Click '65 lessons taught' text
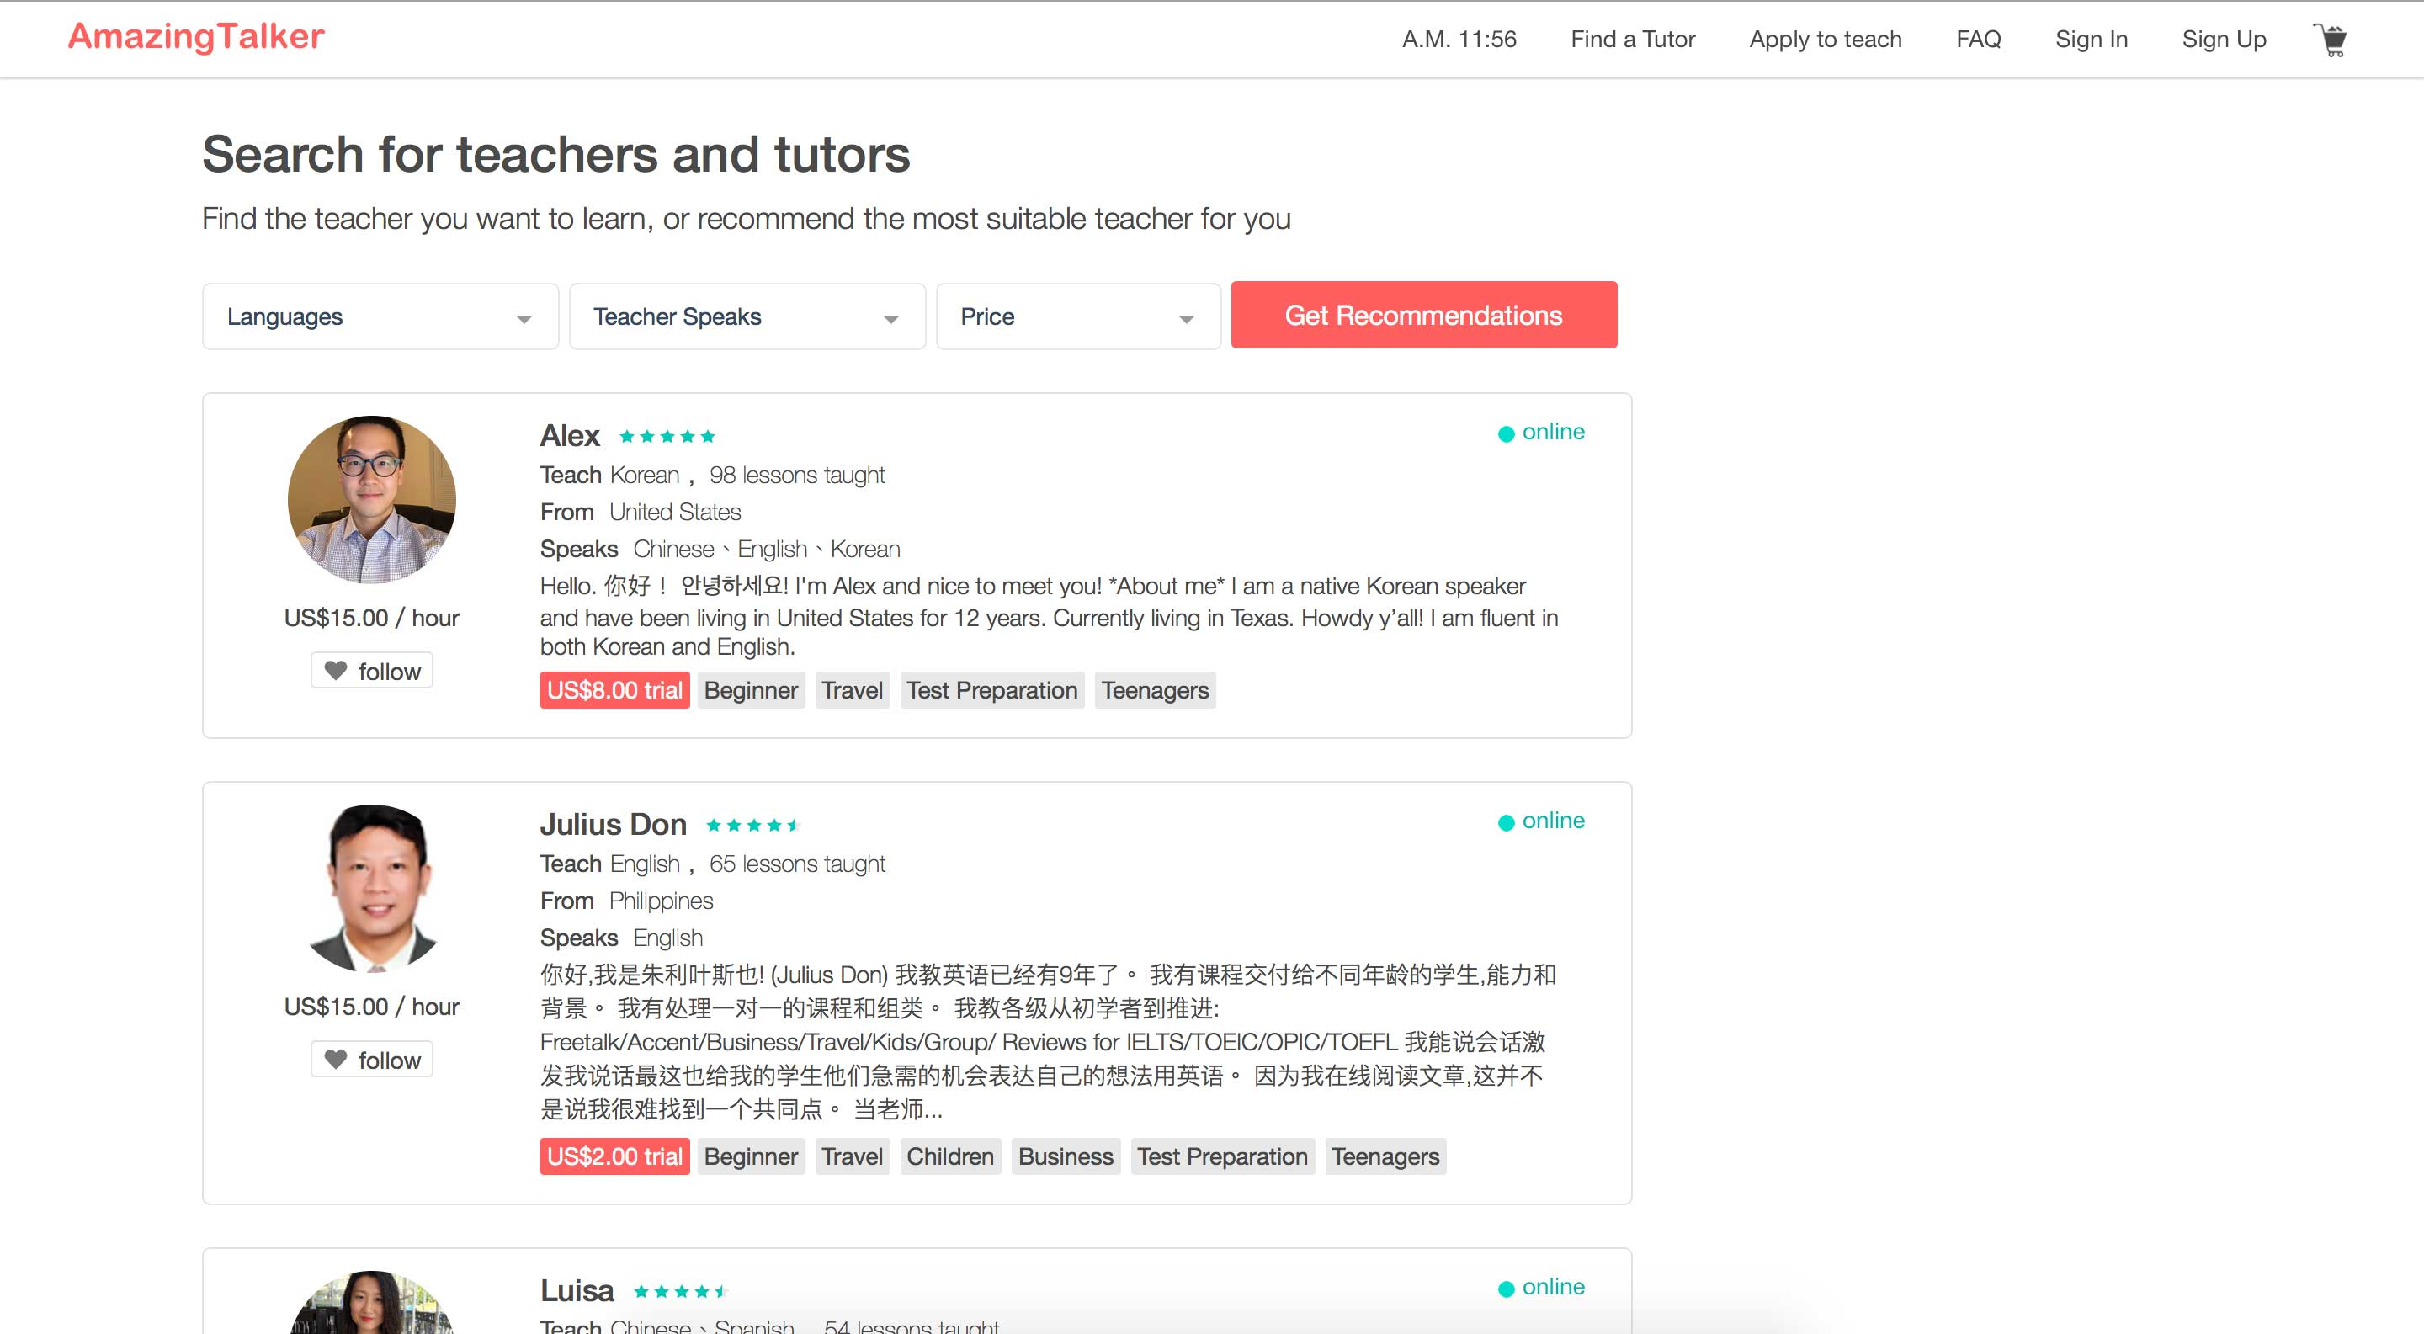This screenshot has height=1334, width=2424. (797, 864)
